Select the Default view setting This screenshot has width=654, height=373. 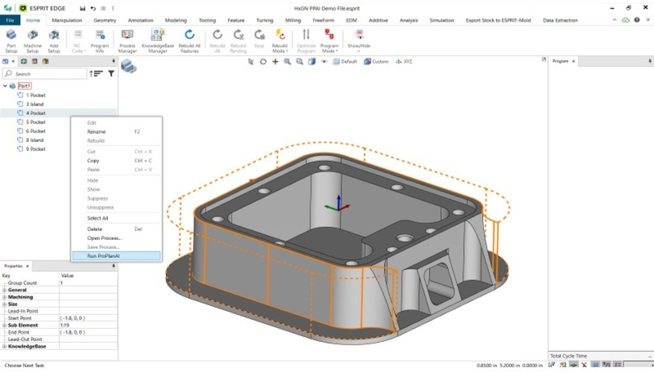click(x=344, y=61)
